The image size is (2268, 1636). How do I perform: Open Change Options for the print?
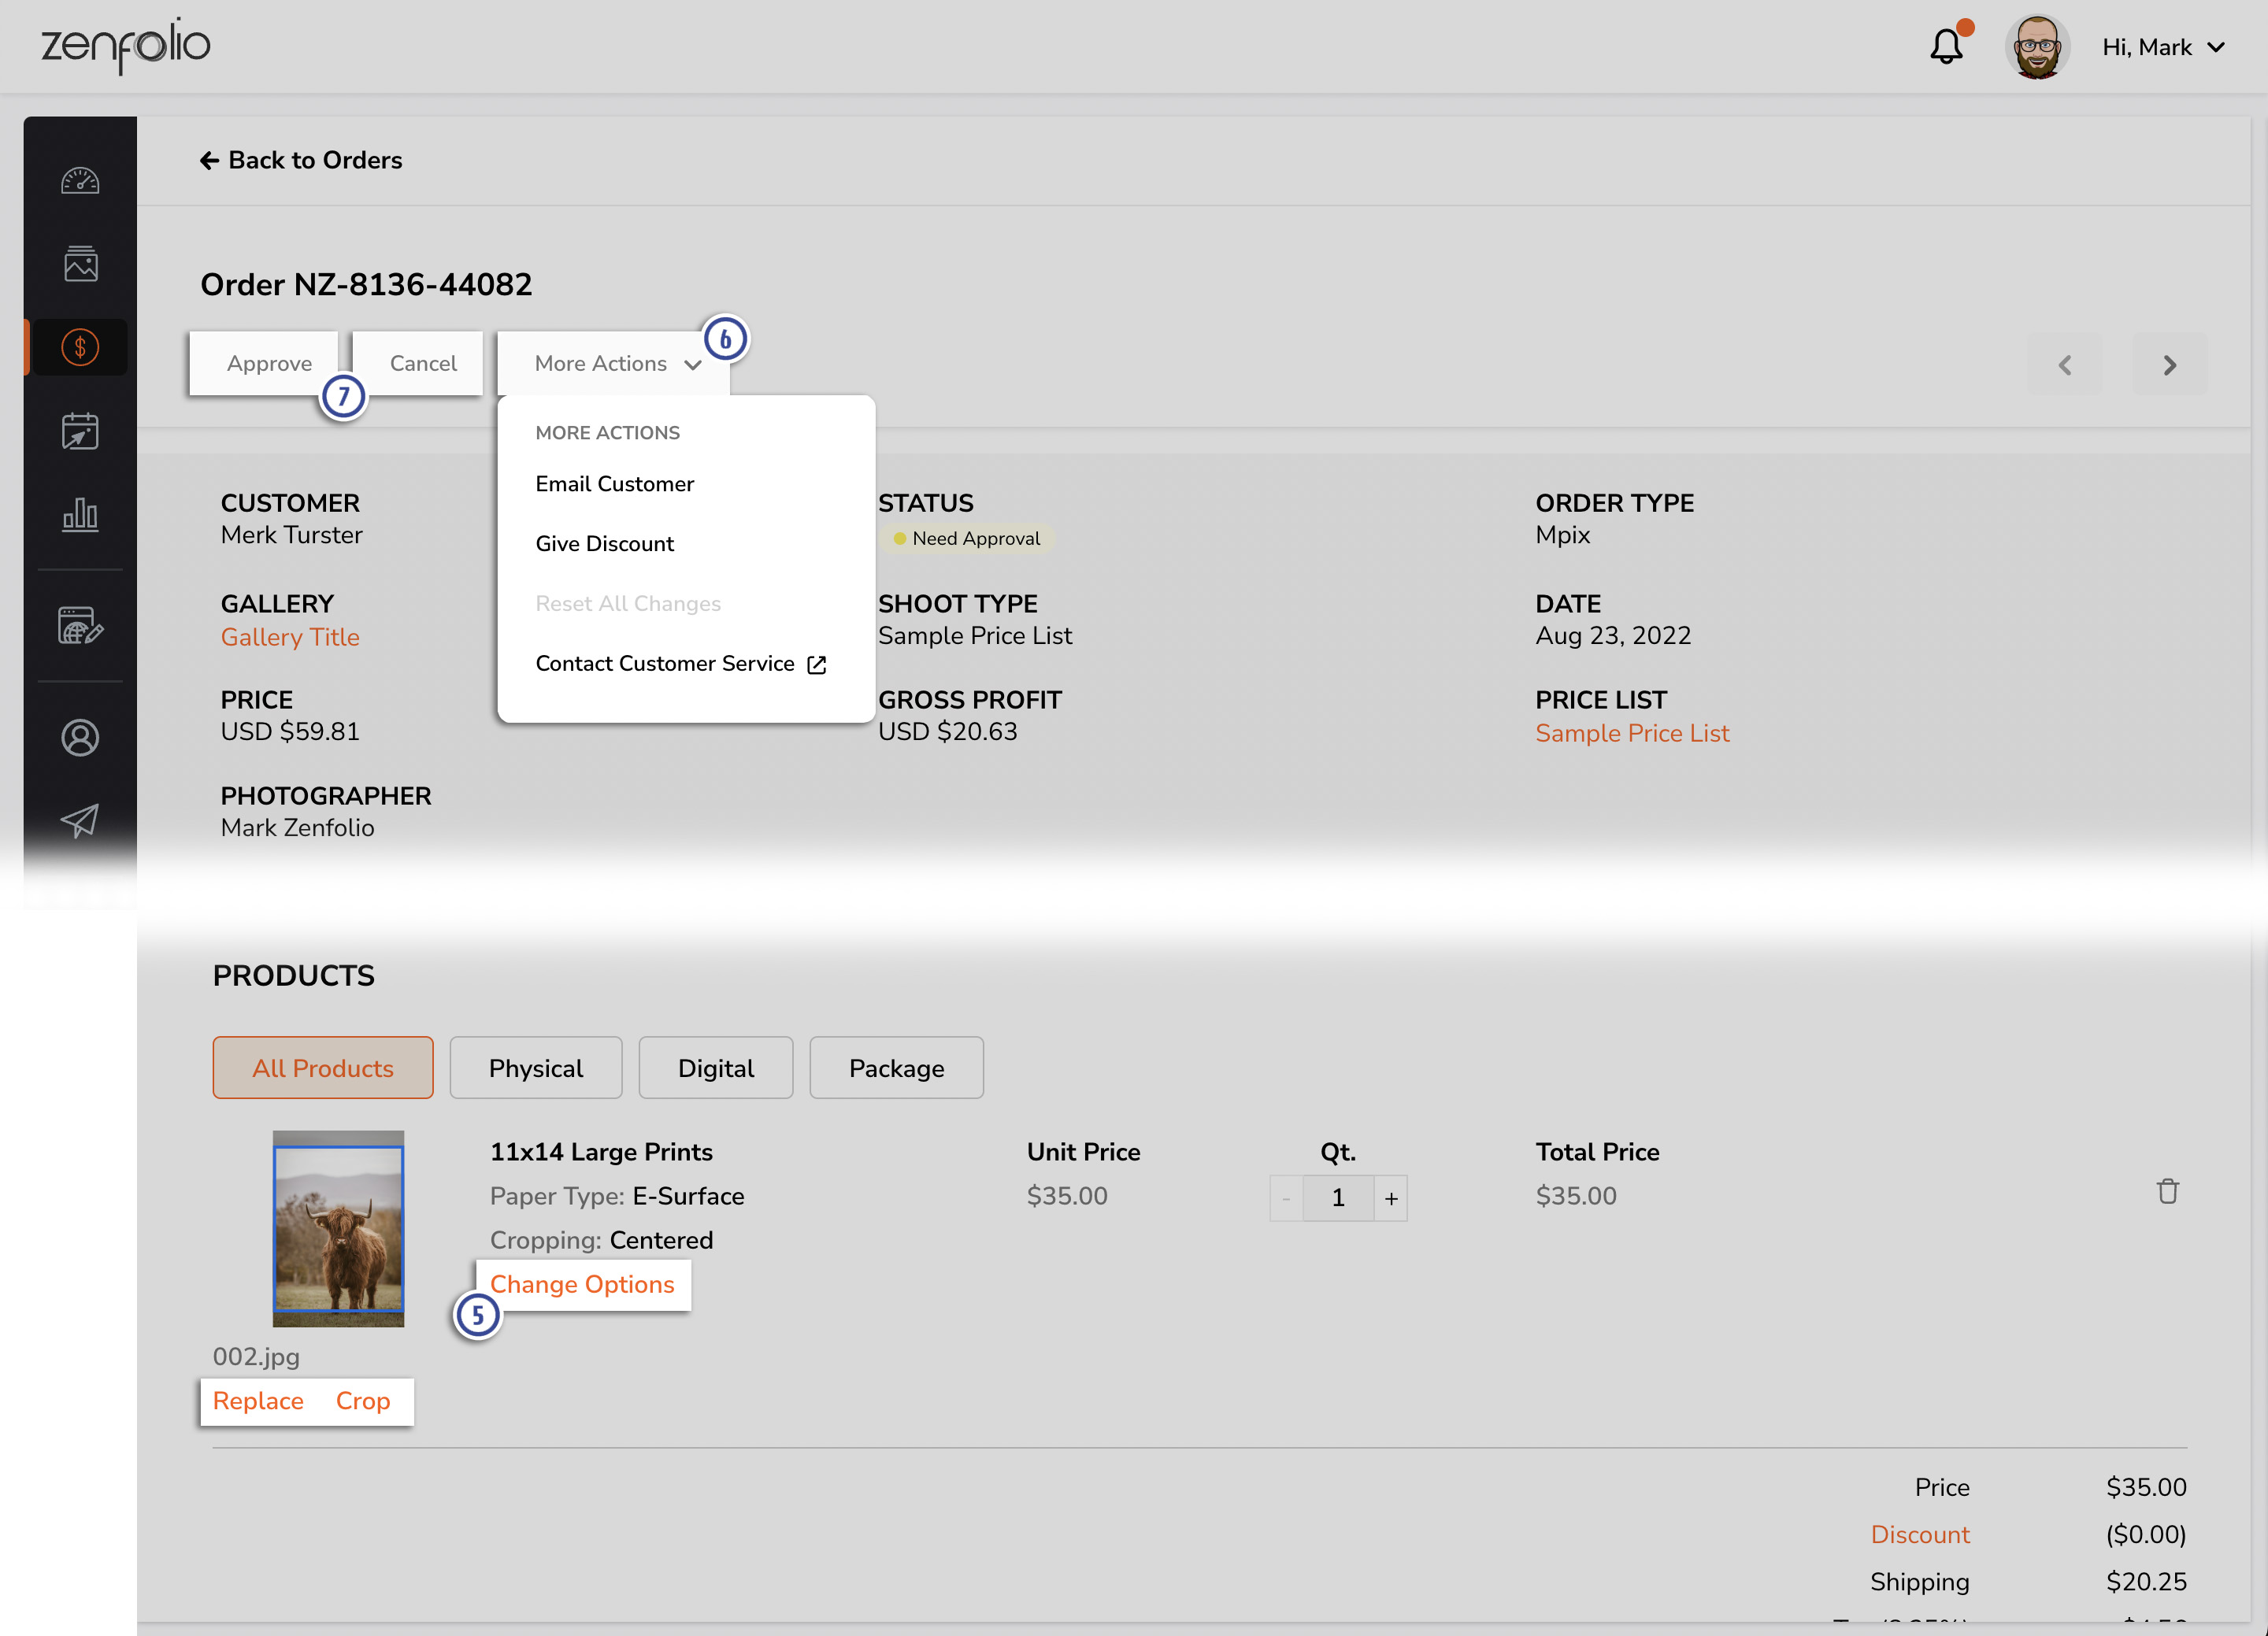582,1285
